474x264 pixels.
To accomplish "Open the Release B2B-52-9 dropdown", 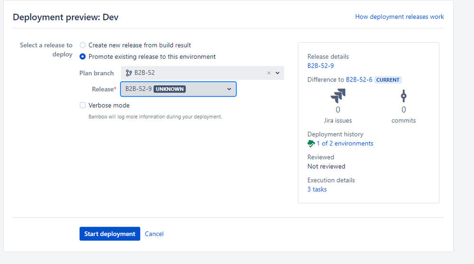I will tap(178, 89).
